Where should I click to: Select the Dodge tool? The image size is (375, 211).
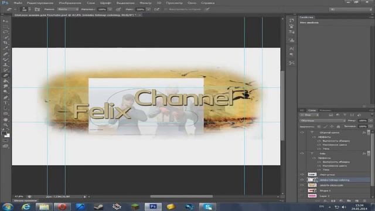5,92
